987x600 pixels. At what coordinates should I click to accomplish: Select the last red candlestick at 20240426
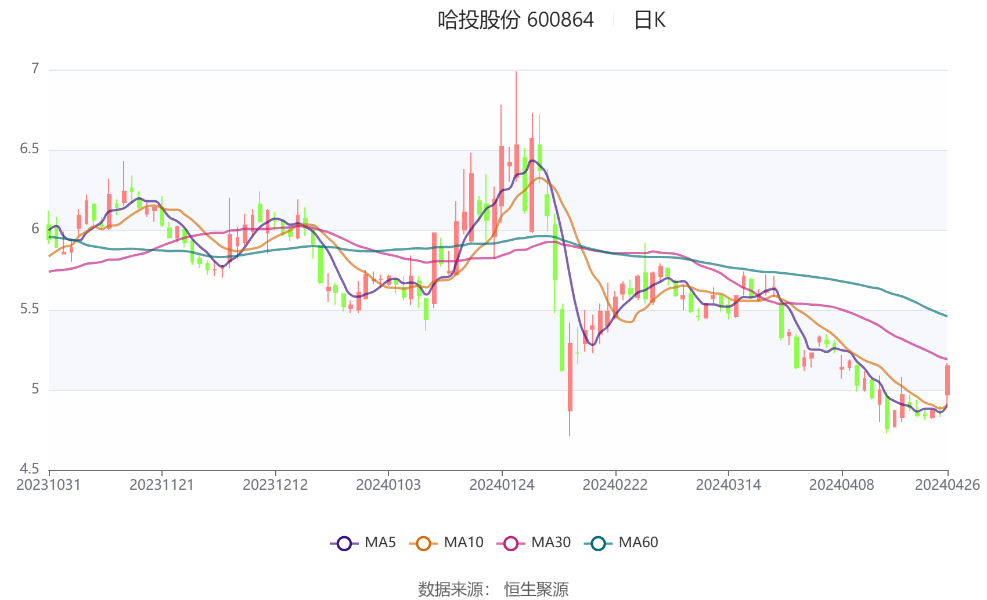(947, 380)
